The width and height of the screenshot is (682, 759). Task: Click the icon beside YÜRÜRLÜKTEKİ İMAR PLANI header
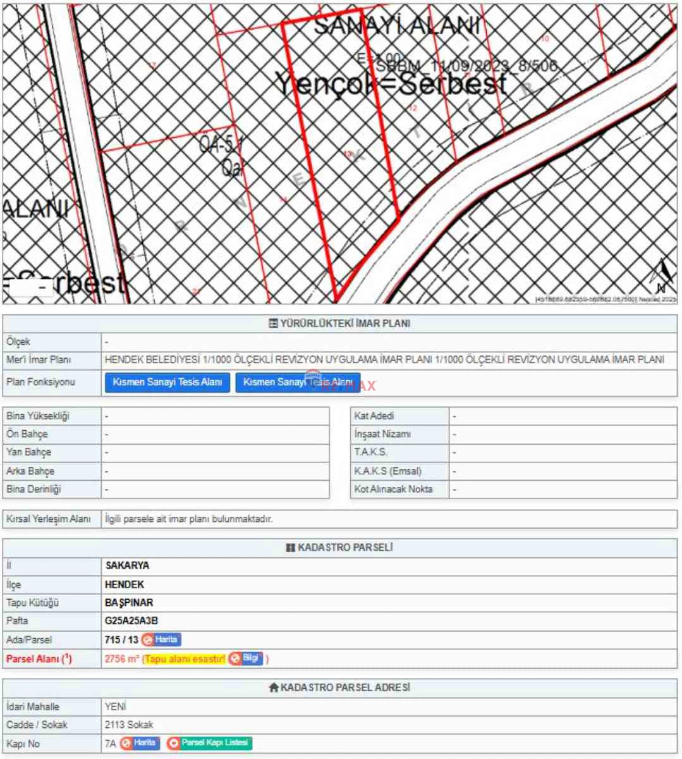click(x=273, y=324)
